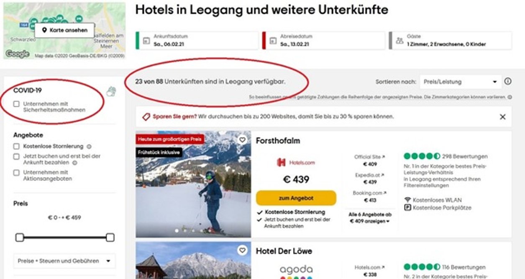Viewport: 525px width, 279px height.
Task: Expand Preise + Steuern und Gebühren dropdown
Action: pyautogui.click(x=64, y=261)
